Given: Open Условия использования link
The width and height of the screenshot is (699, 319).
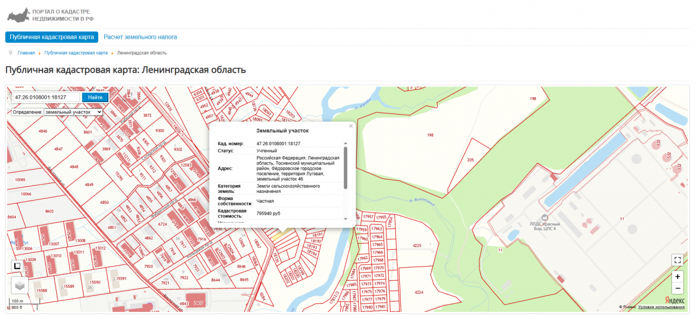Looking at the screenshot, I should tap(661, 307).
